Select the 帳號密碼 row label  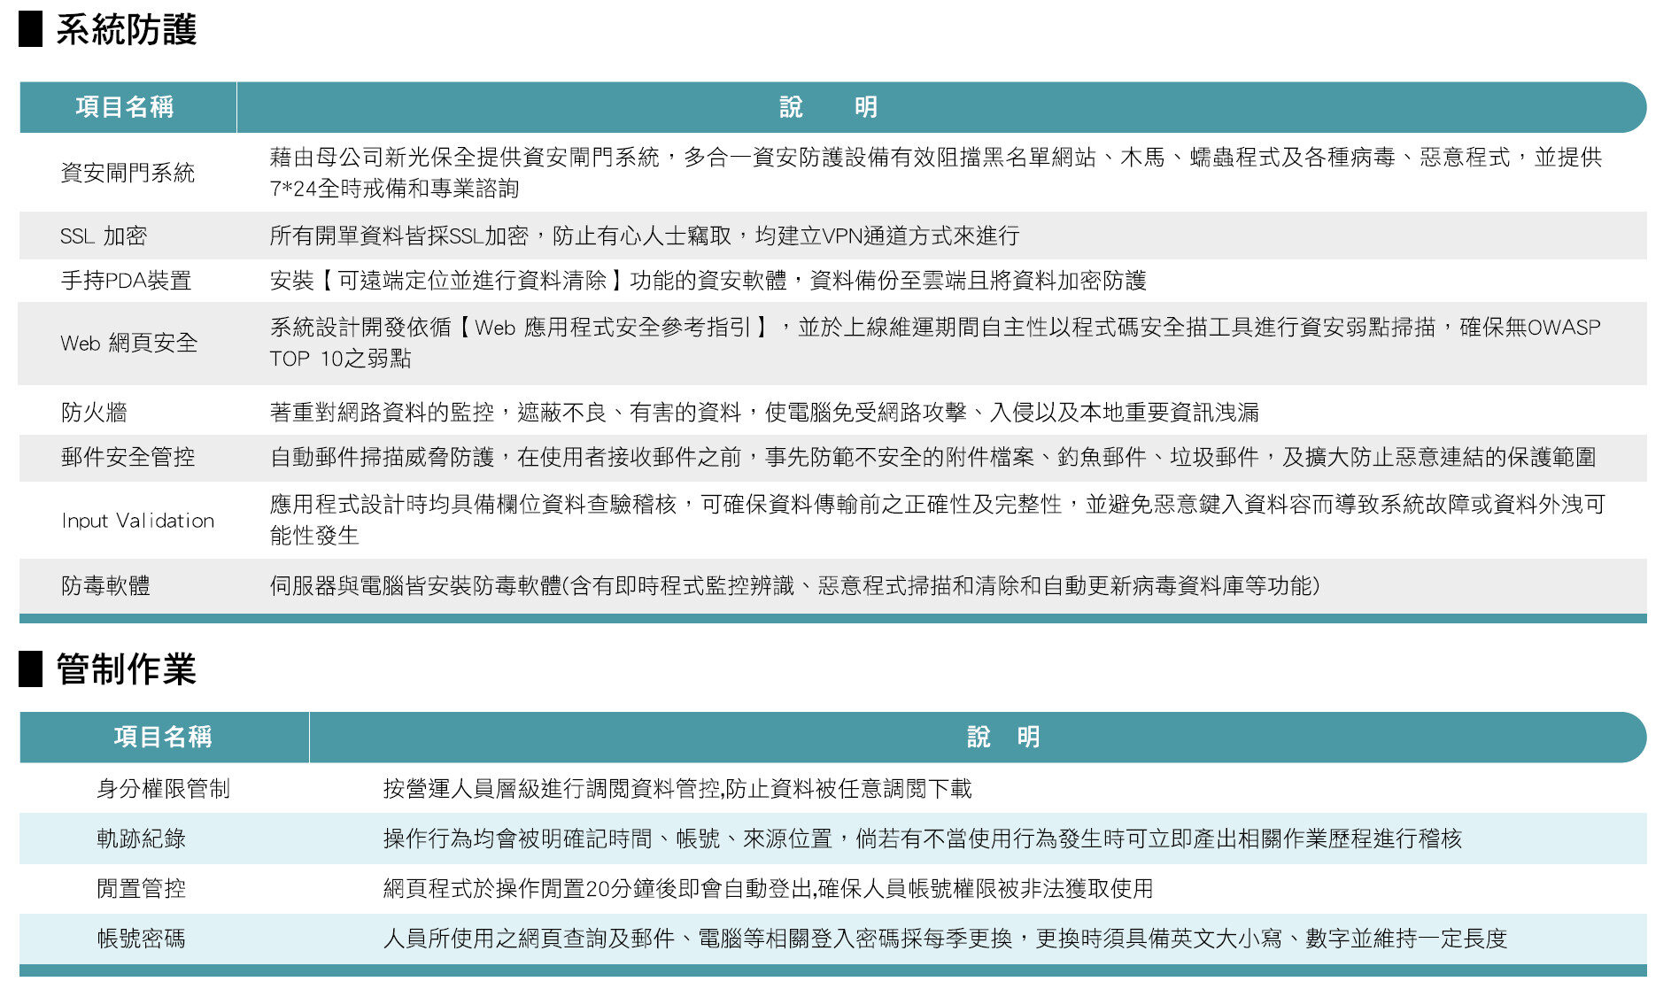pyautogui.click(x=142, y=939)
